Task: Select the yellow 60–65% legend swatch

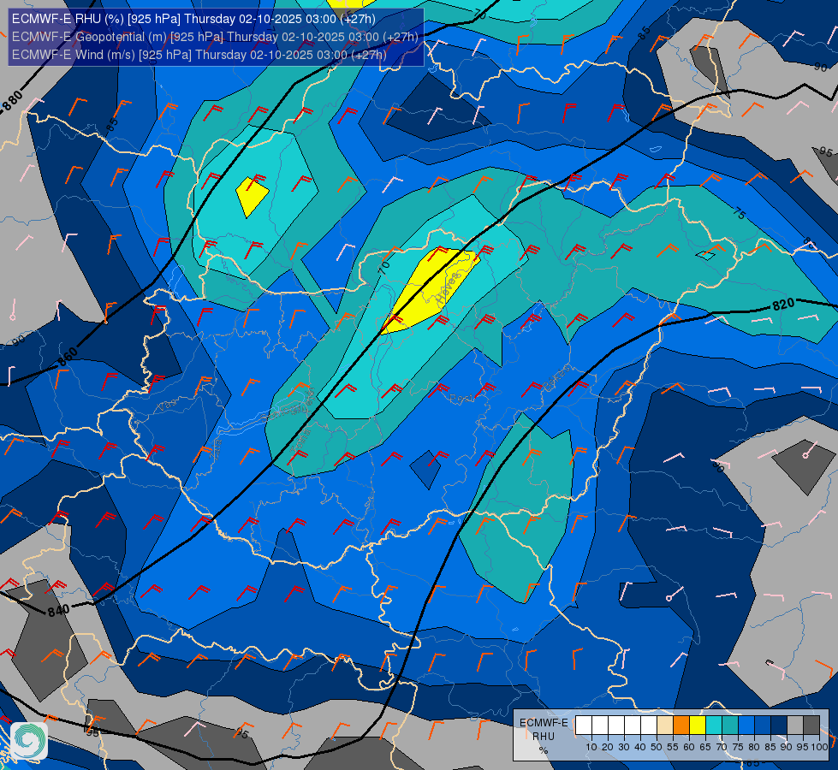Action: (x=698, y=726)
